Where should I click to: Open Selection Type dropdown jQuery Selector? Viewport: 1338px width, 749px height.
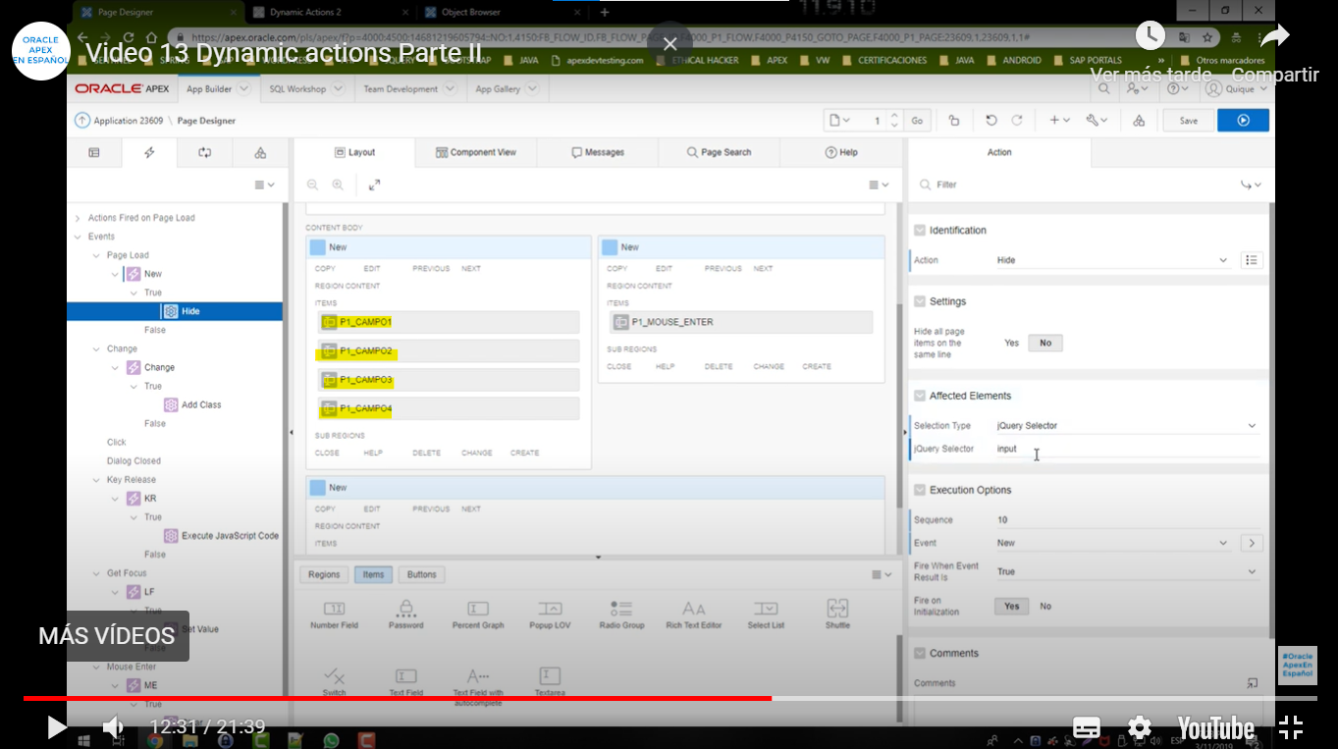pos(1127,425)
